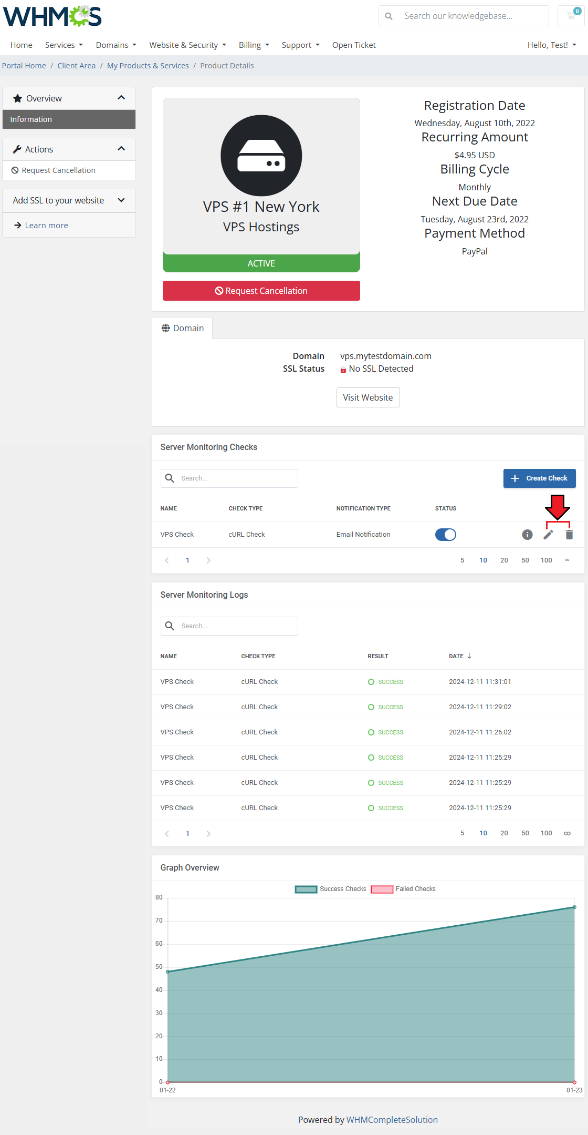Click the VPS server disk icon
This screenshot has width=588, height=1135.
point(261,156)
